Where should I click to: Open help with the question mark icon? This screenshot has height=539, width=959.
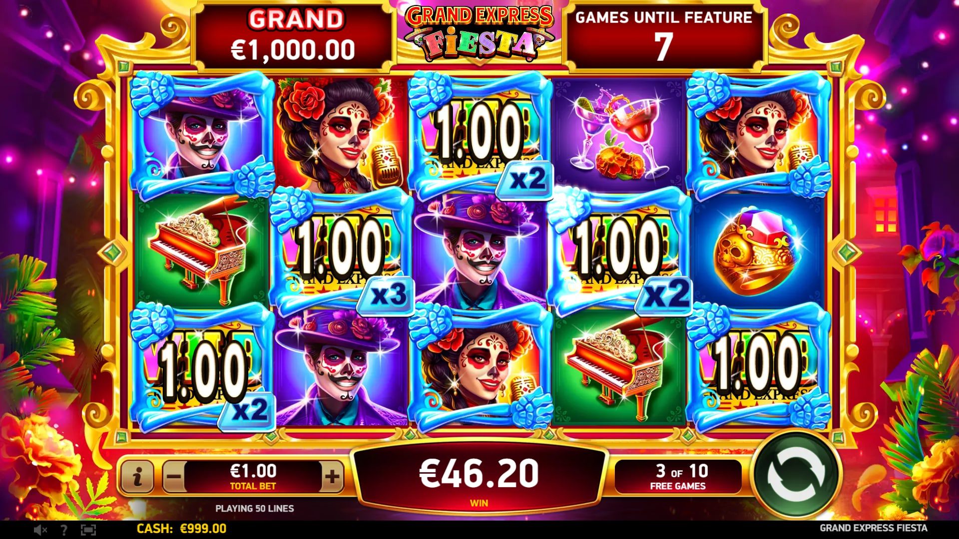[x=64, y=529]
